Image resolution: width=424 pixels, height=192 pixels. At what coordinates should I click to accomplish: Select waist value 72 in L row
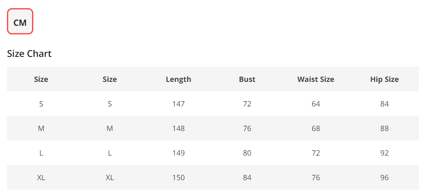(316, 153)
